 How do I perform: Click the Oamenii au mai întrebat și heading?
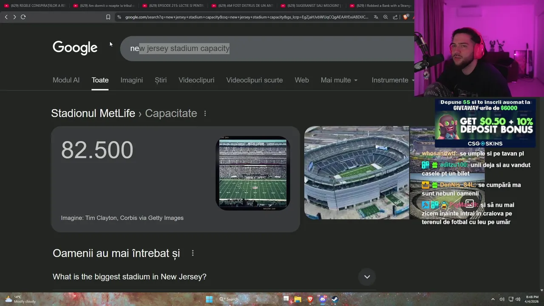116,253
